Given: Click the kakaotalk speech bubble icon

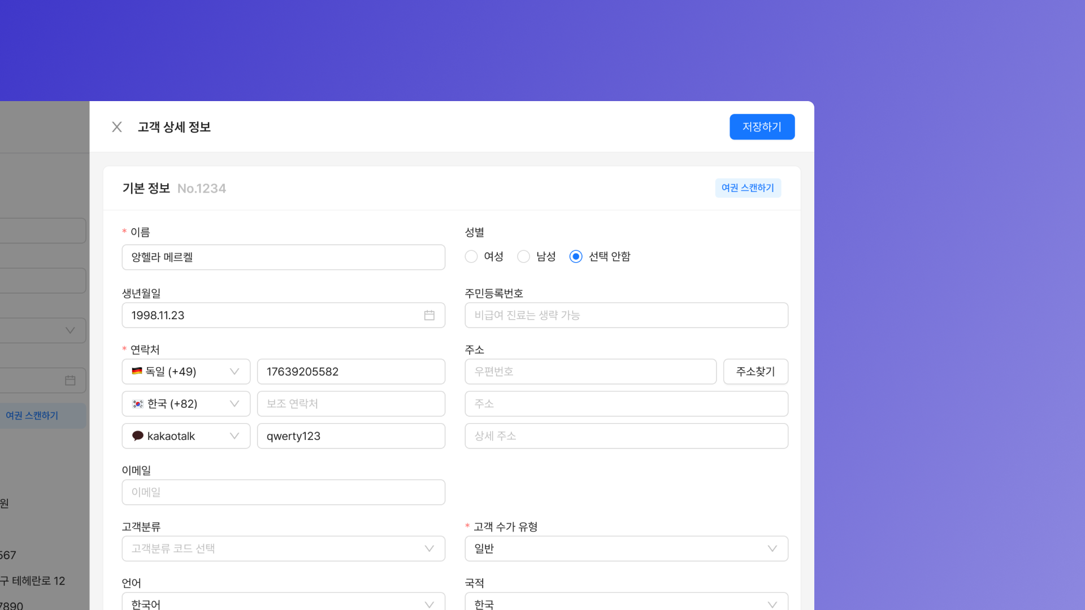Looking at the screenshot, I should pos(137,435).
